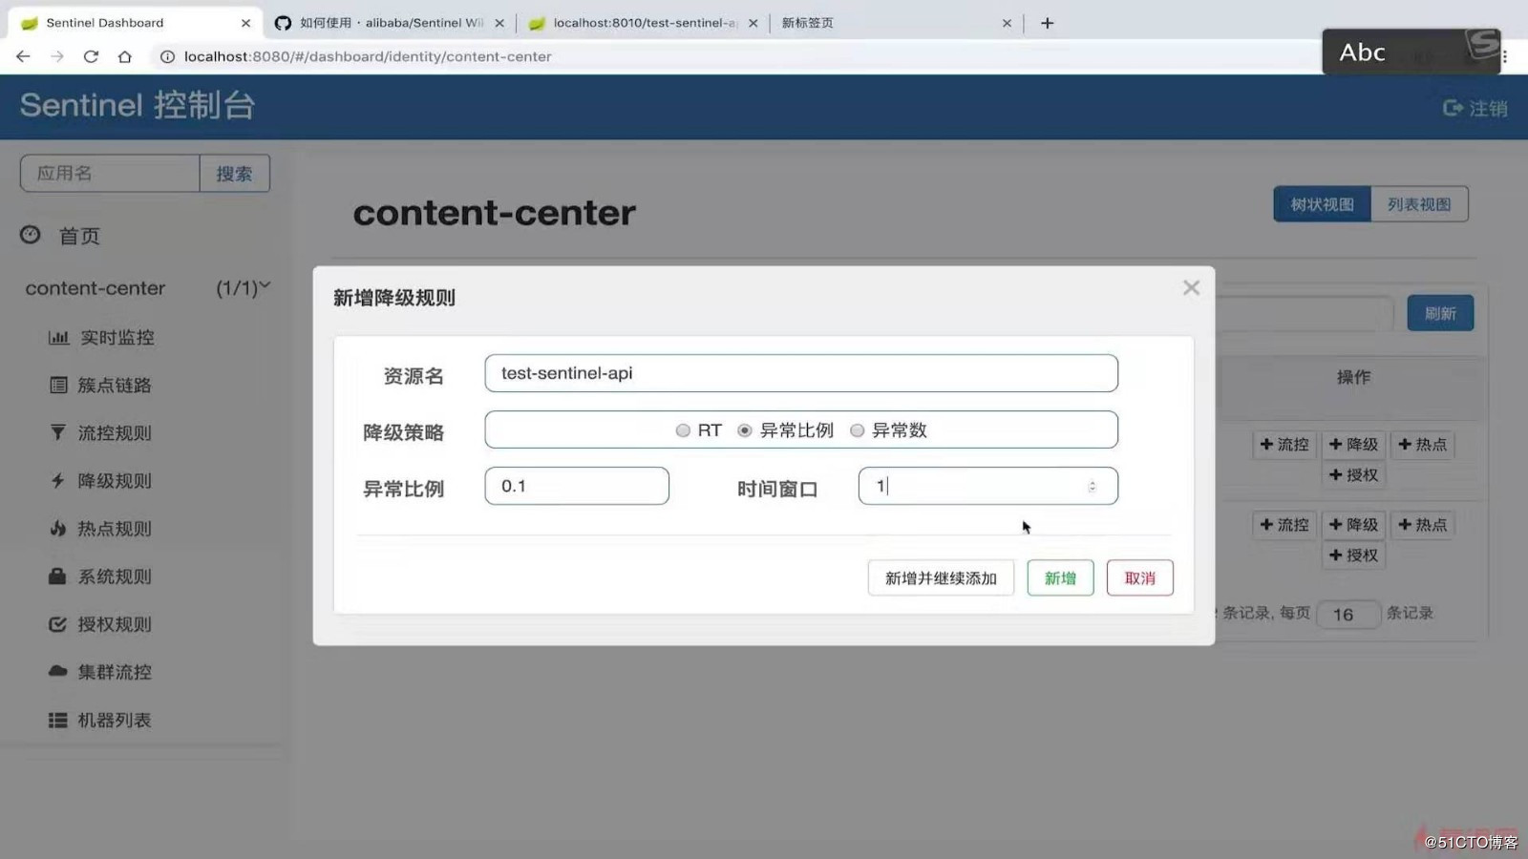
Task: Switch to 列表视图
Action: 1419,204
